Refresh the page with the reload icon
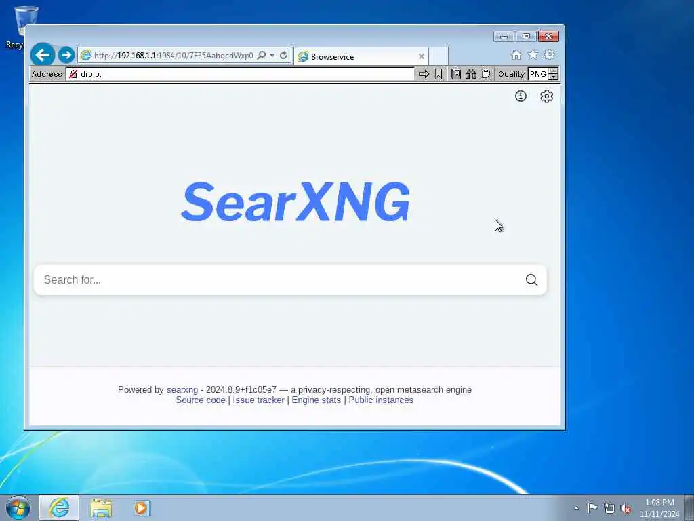 click(283, 56)
